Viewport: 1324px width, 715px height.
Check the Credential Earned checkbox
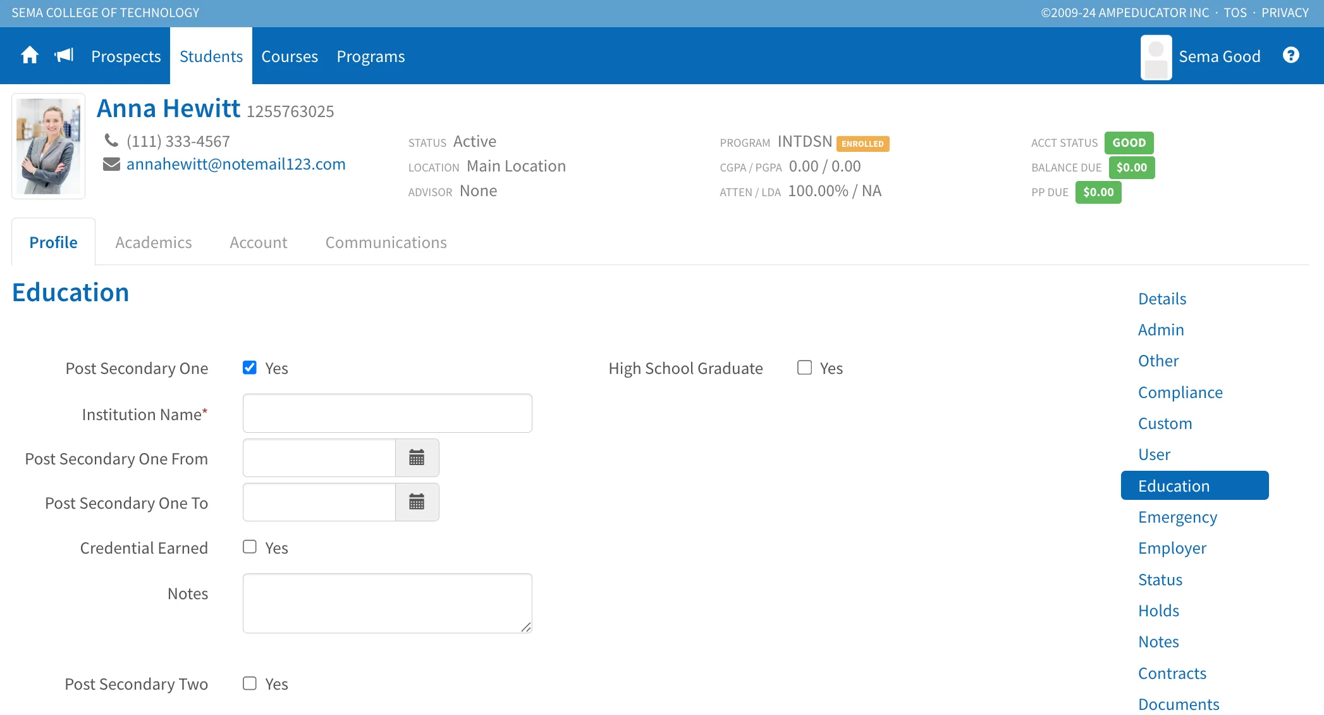click(250, 547)
